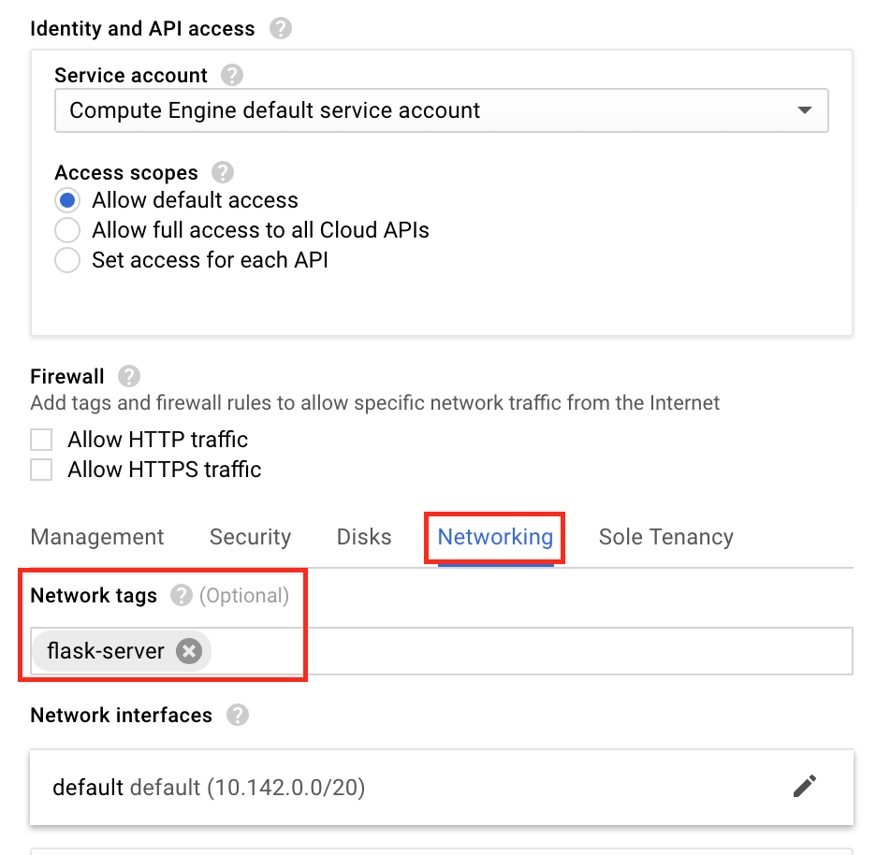This screenshot has height=855, width=876.
Task: Open the Sole Tenancy tab
Action: point(665,536)
